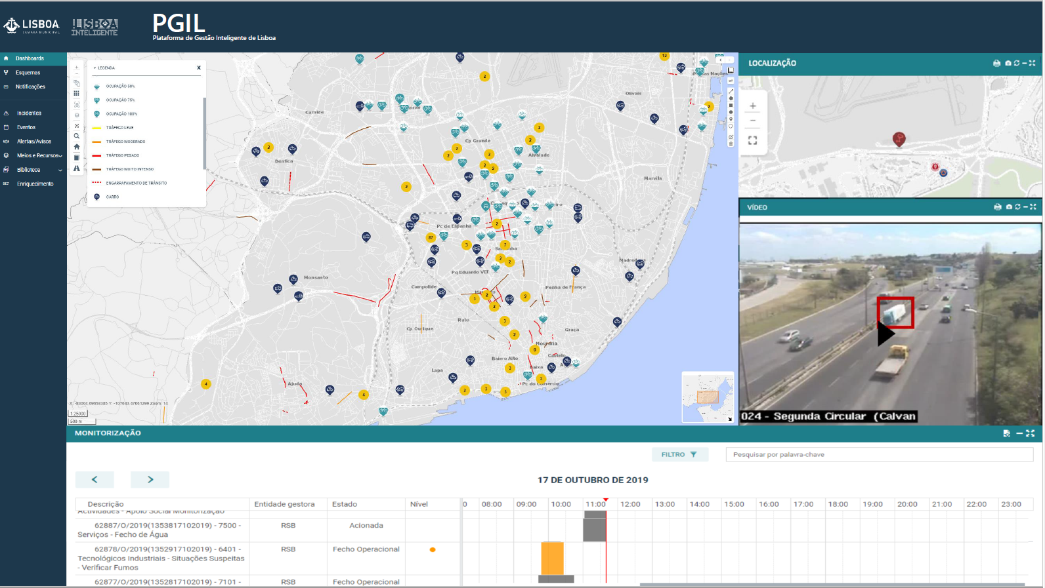Viewport: 1045px width, 588px height.
Task: Click the home icon in map toolbar
Action: coord(77,147)
